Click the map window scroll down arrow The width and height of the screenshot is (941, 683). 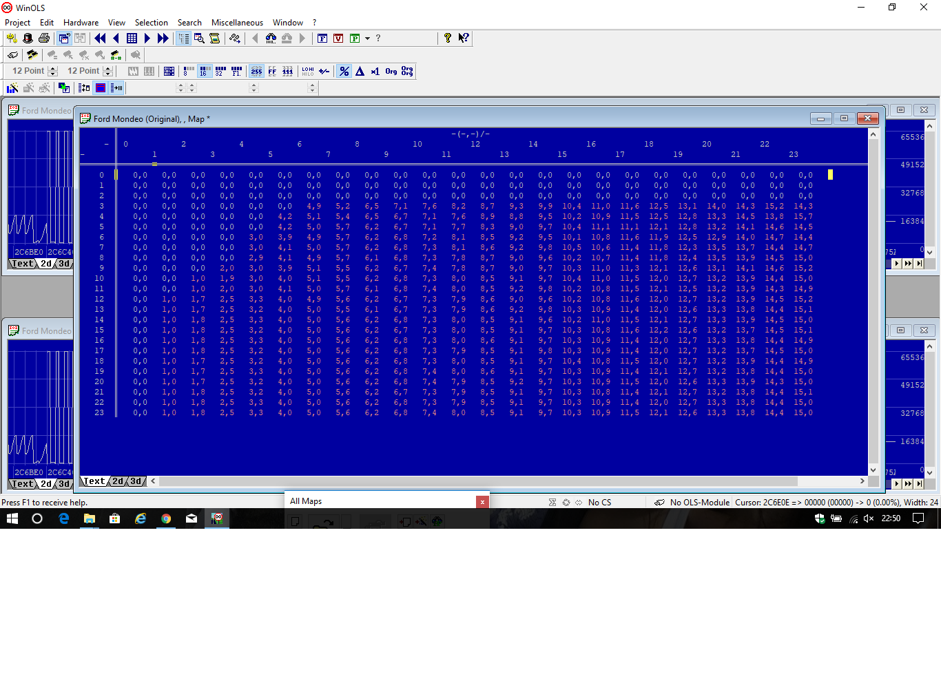[873, 470]
